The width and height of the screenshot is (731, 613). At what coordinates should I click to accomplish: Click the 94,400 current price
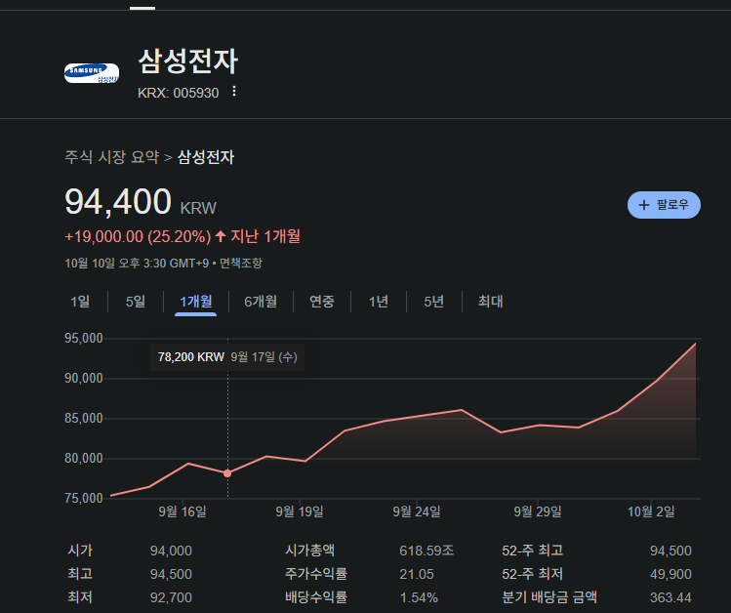point(118,202)
